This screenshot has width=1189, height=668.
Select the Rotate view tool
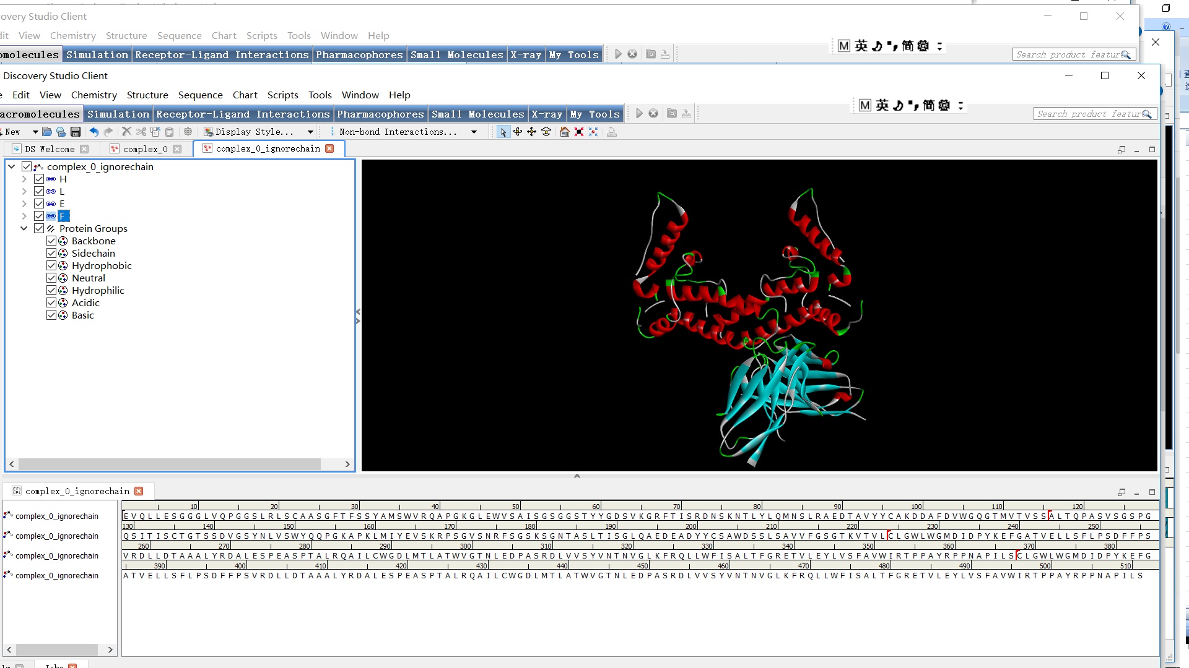[517, 132]
